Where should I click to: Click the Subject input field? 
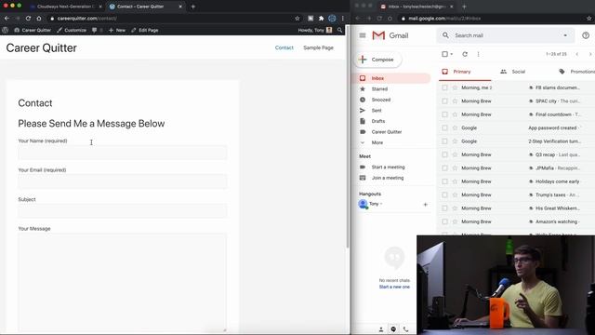(122, 211)
